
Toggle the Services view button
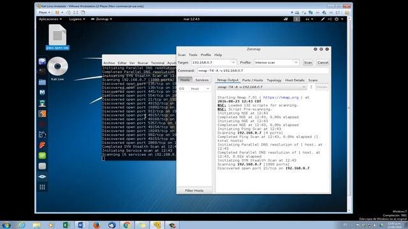click(x=202, y=80)
